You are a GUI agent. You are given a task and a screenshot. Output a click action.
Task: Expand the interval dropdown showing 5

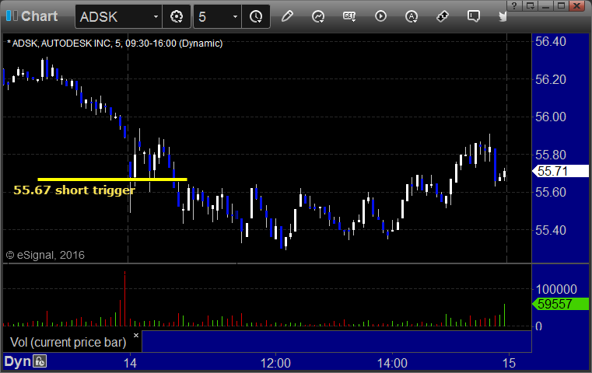point(235,17)
